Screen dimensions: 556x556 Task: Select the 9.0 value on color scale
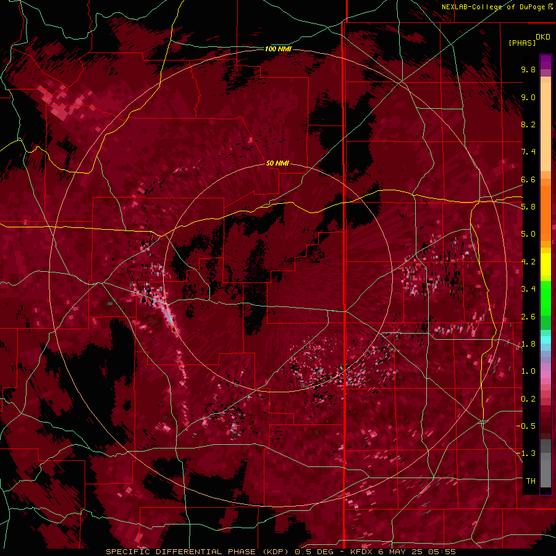(x=528, y=97)
